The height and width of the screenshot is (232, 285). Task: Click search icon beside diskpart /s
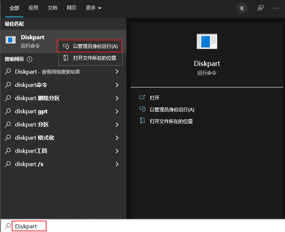(8, 164)
